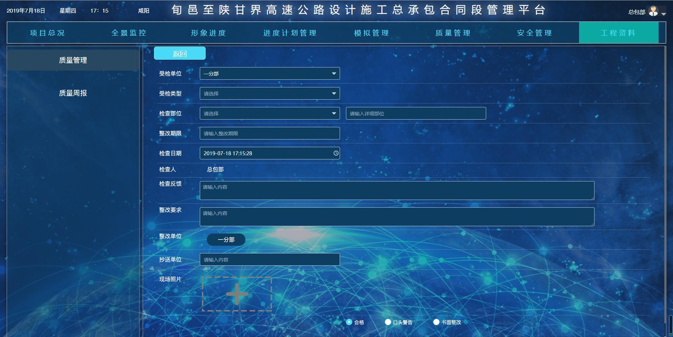This screenshot has height=337, width=673.
Task: Click the 检查反馈 text area
Action: (397, 191)
